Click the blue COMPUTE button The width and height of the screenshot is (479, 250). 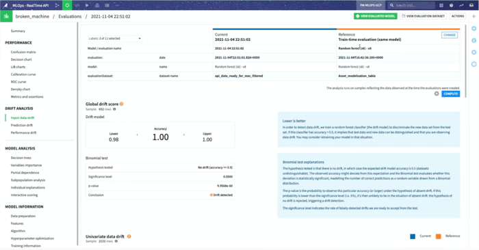tap(450, 94)
